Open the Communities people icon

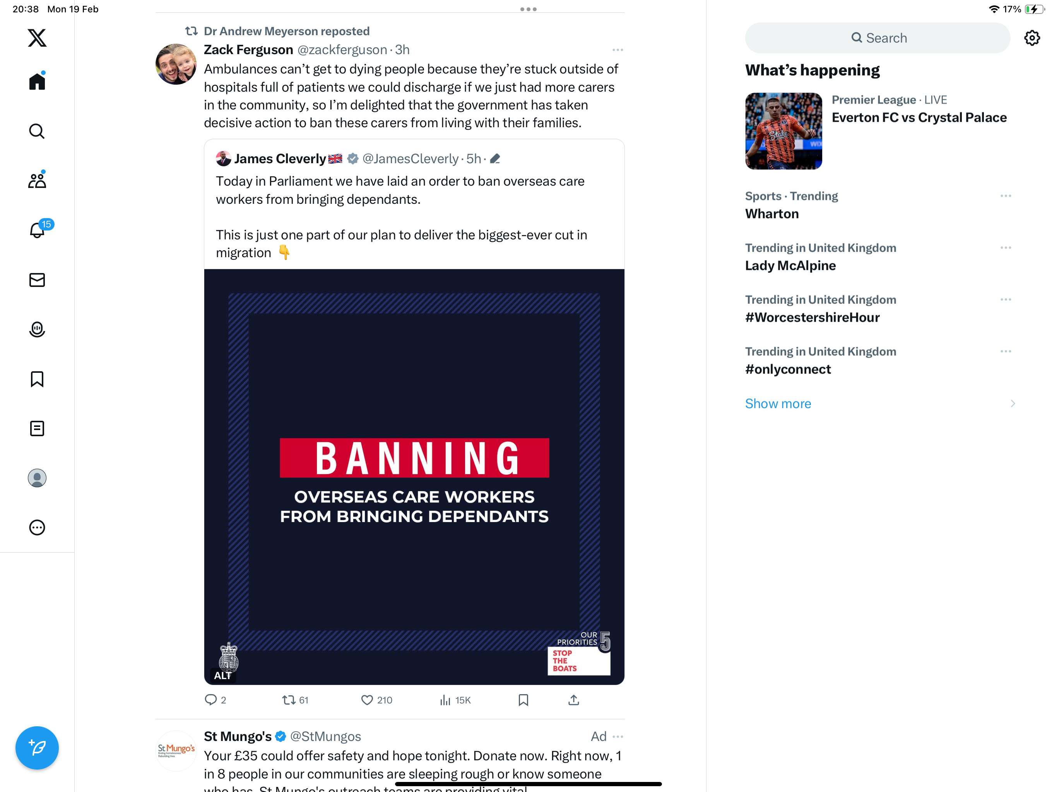(37, 181)
